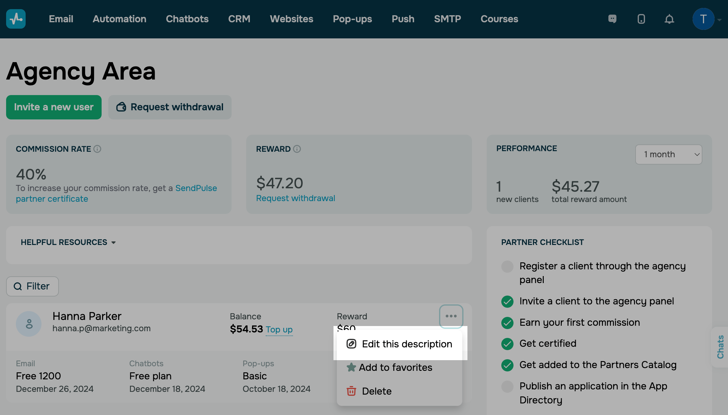Open the user account 'T' avatar dropdown
Screen dimensions: 728x415
point(703,19)
